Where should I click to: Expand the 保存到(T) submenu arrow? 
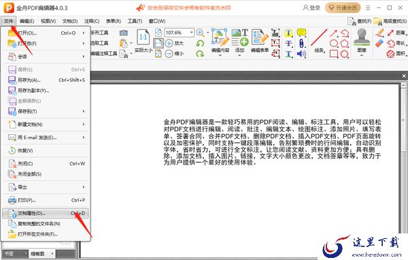[x=84, y=111]
